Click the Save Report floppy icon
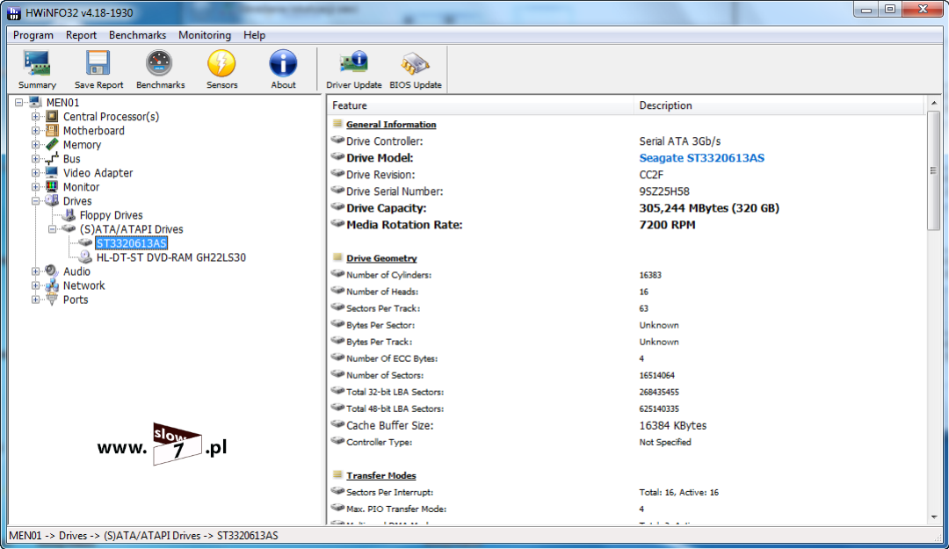The height and width of the screenshot is (549, 949). [98, 63]
